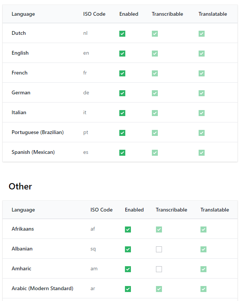242x301 pixels.
Task: Toggle the Afrikaans Enabled checkbox
Action: (x=128, y=229)
